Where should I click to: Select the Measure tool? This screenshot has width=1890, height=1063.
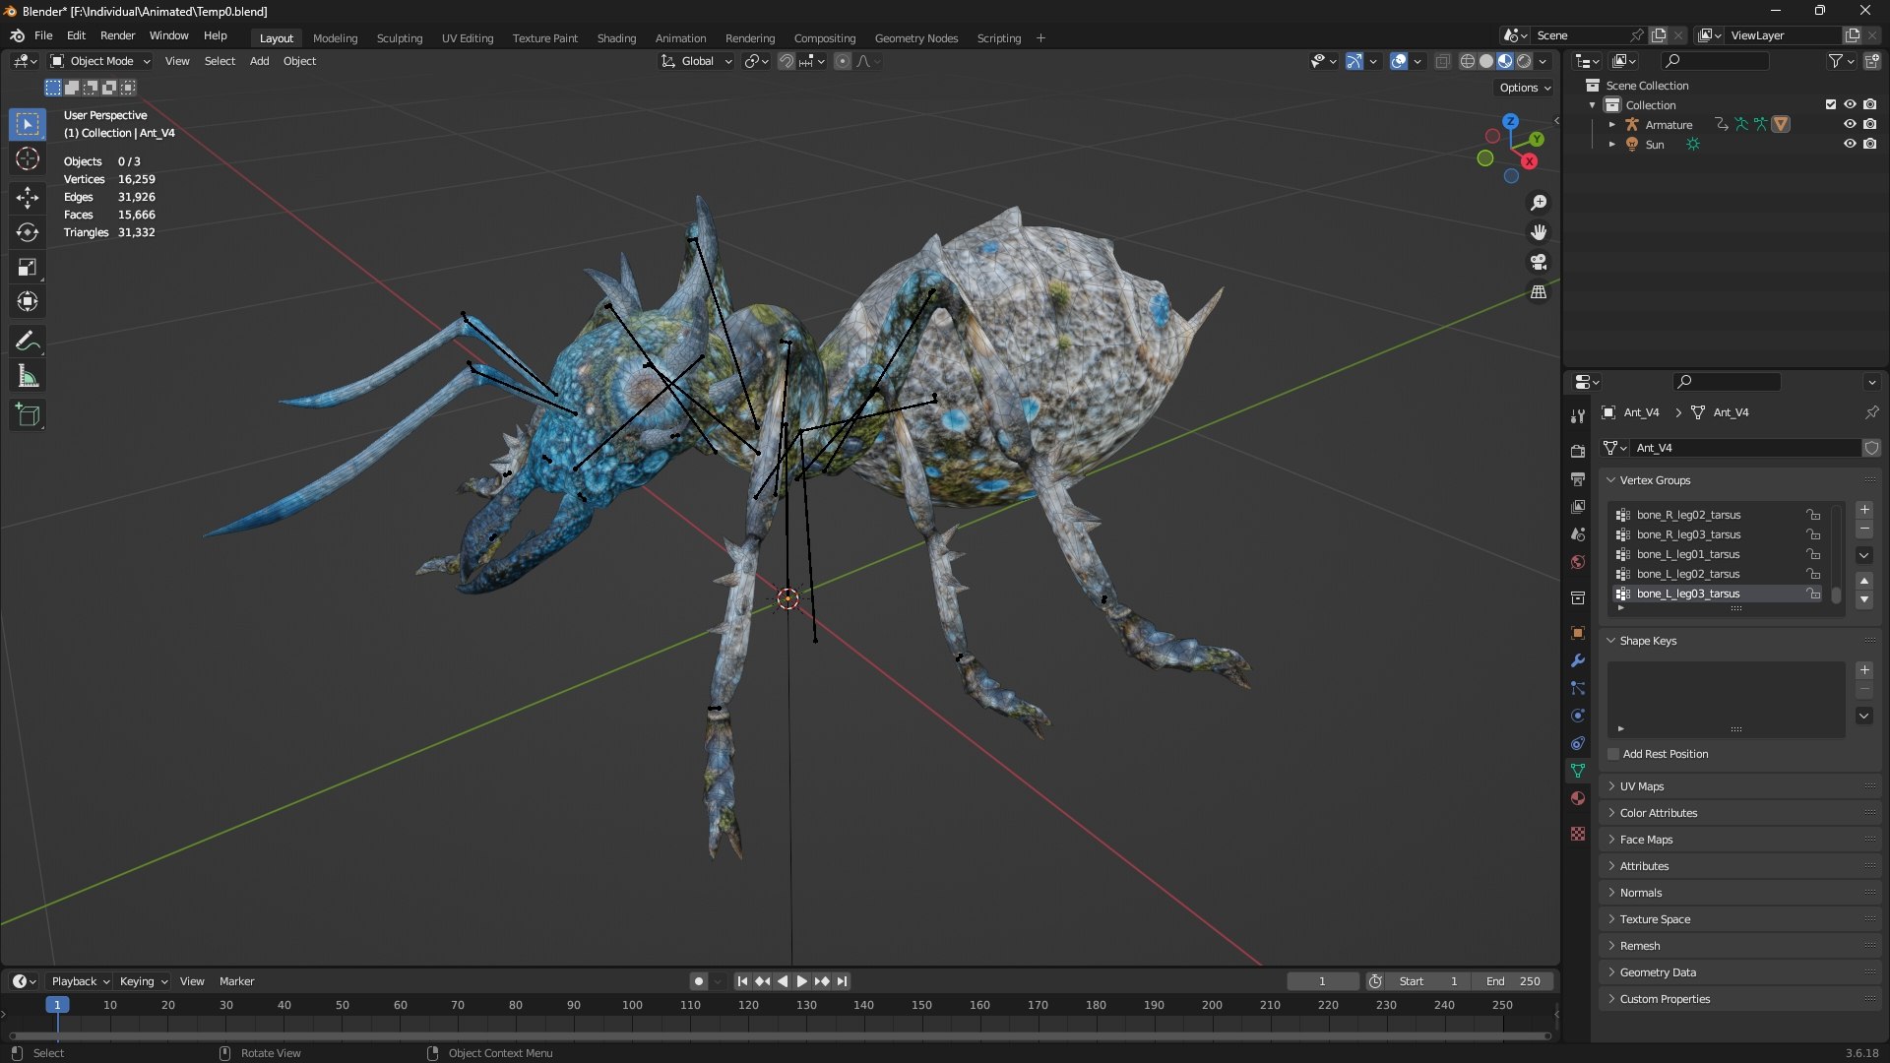pos(28,376)
